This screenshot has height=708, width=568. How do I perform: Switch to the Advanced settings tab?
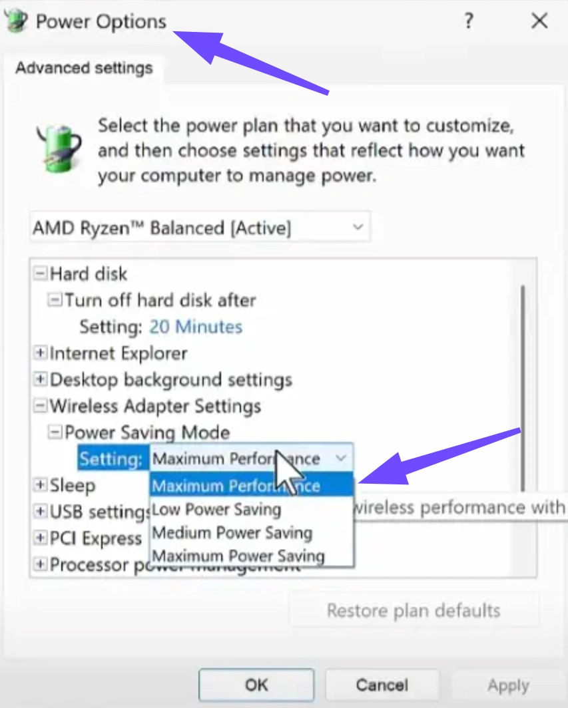pyautogui.click(x=84, y=68)
